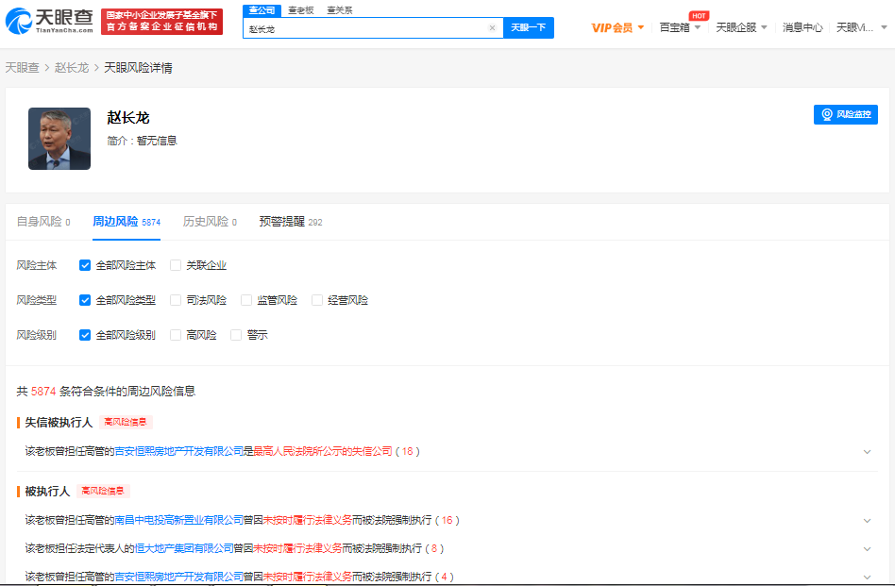895x586 pixels.
Task: Expand the 失信被执行人 row with count 18
Action: [867, 452]
